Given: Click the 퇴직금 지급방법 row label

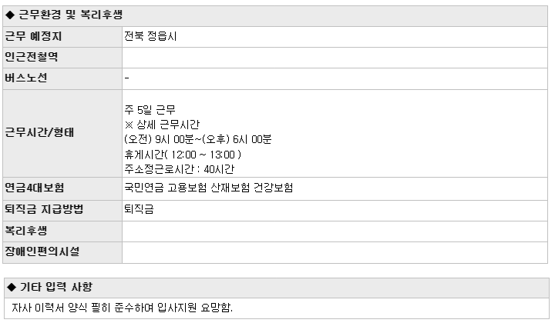Looking at the screenshot, I should pos(62,211).
